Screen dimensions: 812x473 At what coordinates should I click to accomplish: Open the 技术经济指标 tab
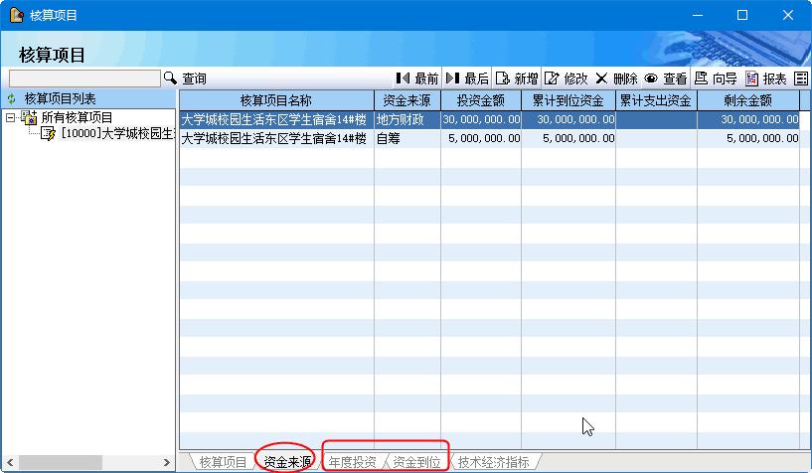493,462
